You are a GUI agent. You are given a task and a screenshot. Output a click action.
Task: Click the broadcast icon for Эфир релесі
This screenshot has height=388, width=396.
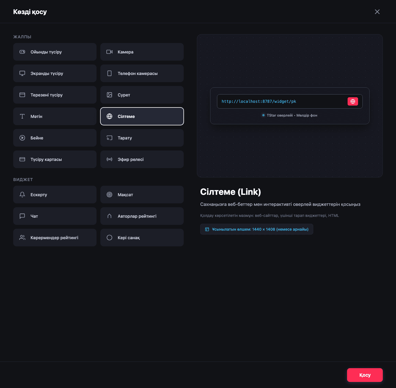pos(109,159)
